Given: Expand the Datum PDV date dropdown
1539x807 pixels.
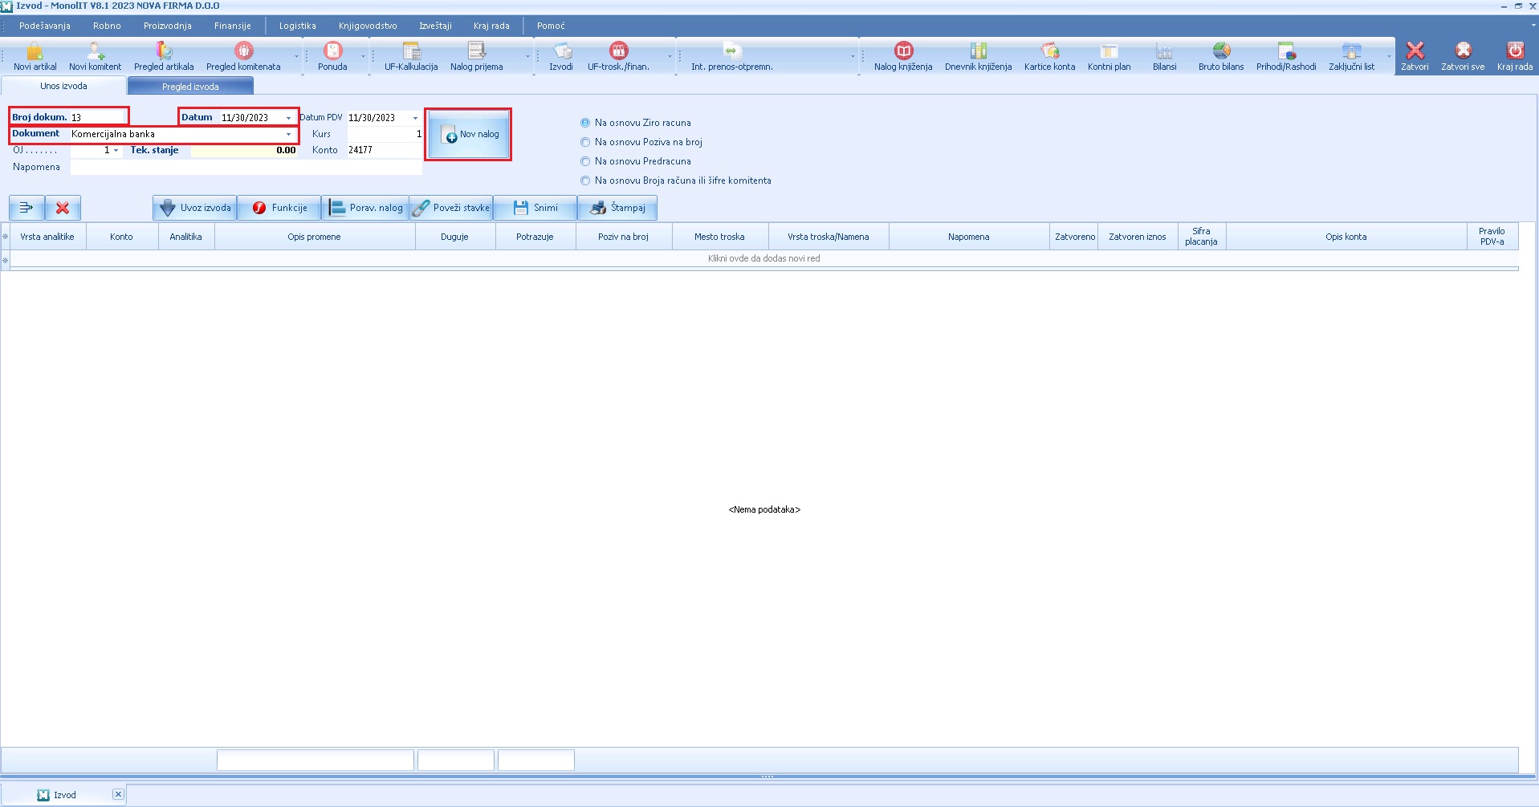Looking at the screenshot, I should click(415, 118).
